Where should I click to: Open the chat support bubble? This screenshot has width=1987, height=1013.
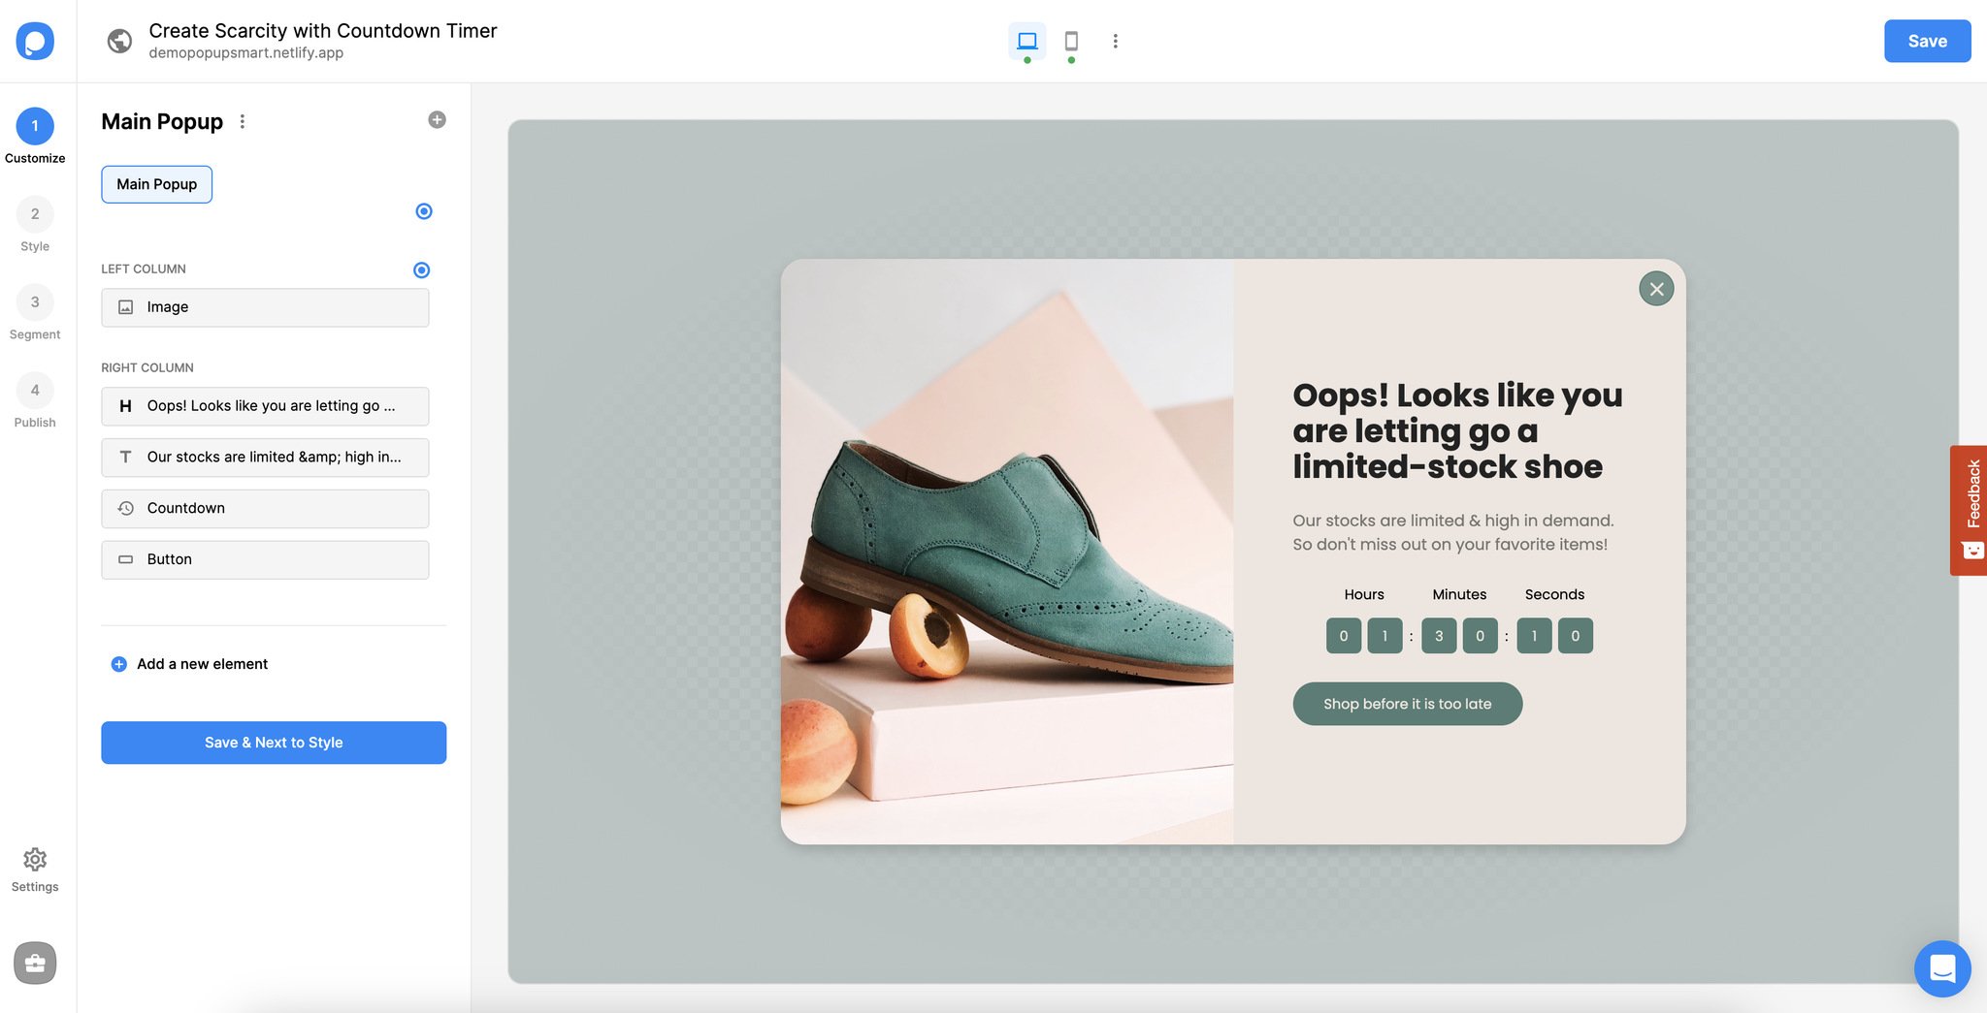click(1942, 968)
